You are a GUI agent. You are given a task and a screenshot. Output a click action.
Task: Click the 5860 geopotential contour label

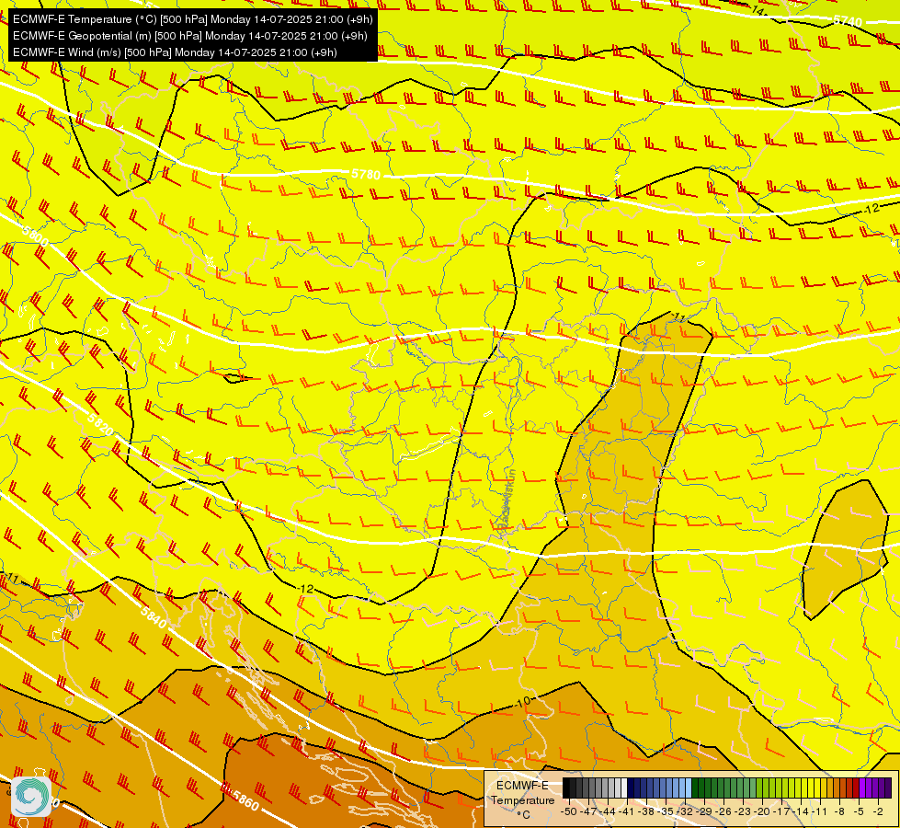click(x=245, y=799)
